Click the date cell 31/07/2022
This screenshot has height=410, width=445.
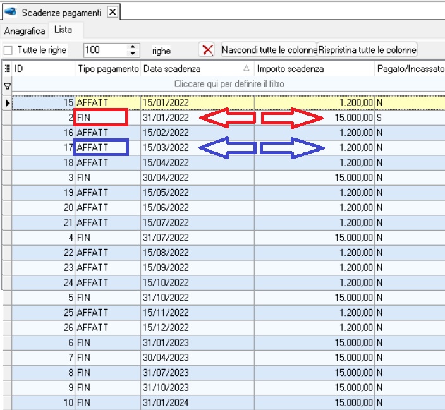(197, 238)
